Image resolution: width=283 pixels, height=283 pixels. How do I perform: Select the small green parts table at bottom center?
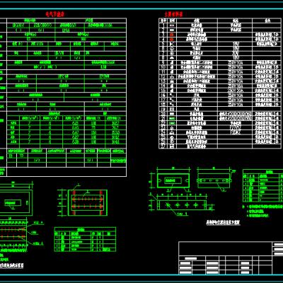pyautogui.click(x=85, y=239)
